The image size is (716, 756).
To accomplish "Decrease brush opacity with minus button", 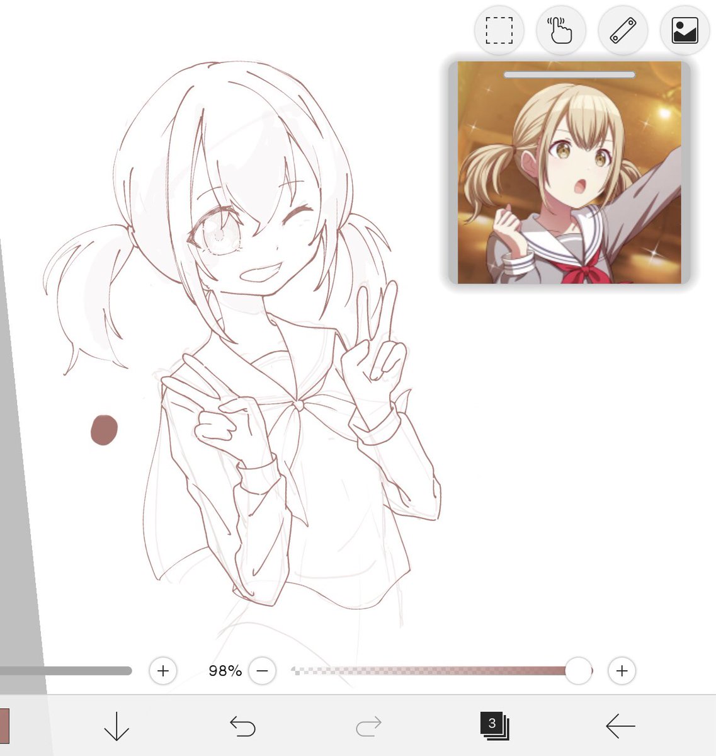I will coord(263,671).
